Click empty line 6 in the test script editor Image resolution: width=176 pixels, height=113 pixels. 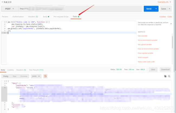[72, 33]
